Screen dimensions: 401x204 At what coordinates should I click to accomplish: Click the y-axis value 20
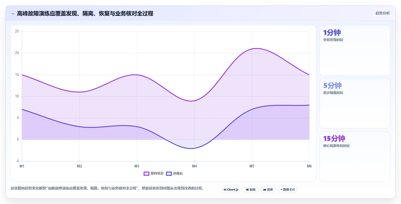pos(17,53)
